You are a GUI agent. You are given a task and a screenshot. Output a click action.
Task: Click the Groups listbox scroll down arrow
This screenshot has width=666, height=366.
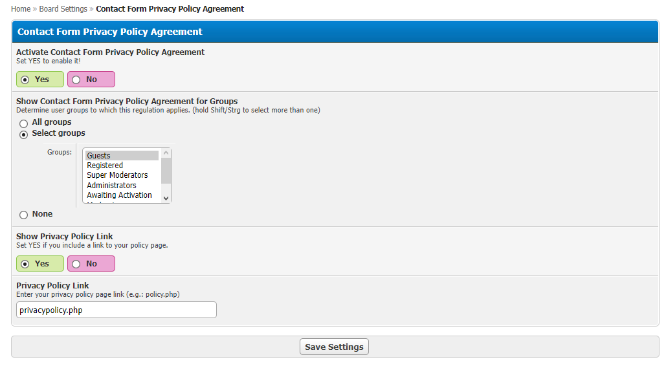click(166, 198)
